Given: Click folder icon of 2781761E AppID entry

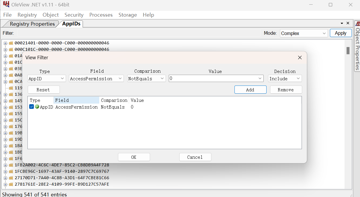Looking at the screenshot, I should pos(11,184).
